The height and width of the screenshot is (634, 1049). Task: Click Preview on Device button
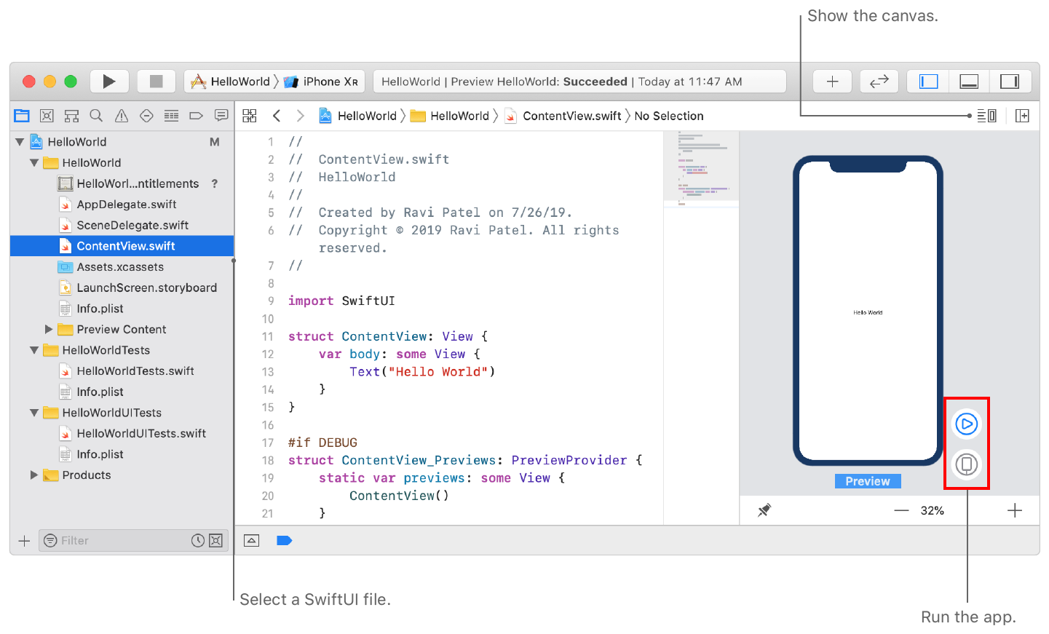pyautogui.click(x=966, y=464)
